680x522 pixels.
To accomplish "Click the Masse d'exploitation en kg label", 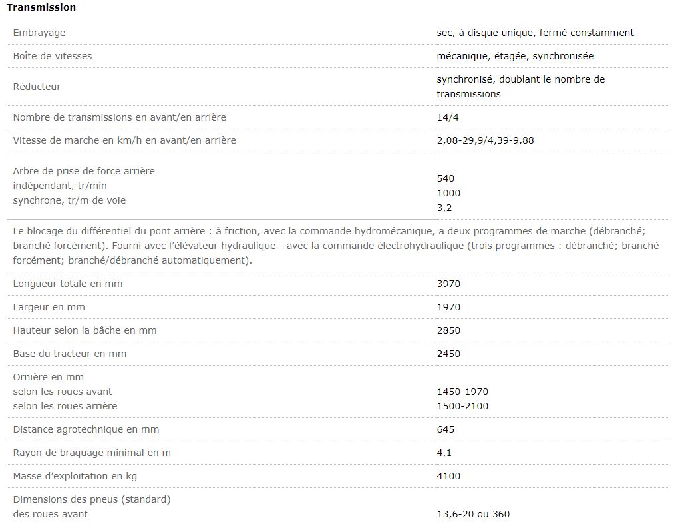I will (x=75, y=476).
